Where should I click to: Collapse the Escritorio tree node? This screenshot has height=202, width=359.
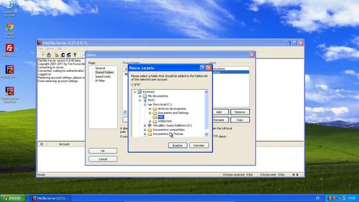[135, 92]
